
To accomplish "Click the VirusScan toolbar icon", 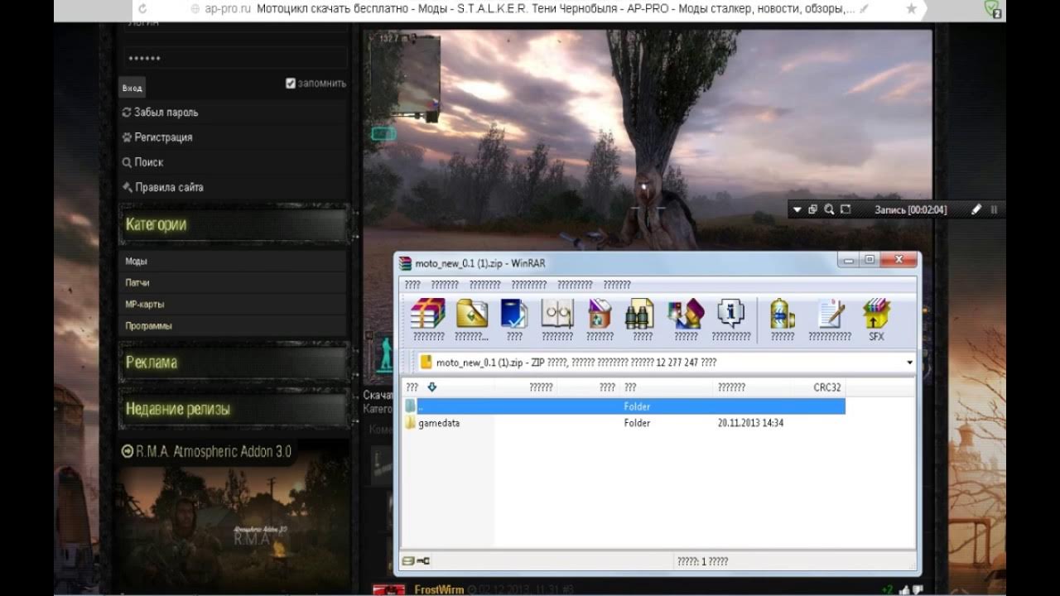I will click(783, 315).
